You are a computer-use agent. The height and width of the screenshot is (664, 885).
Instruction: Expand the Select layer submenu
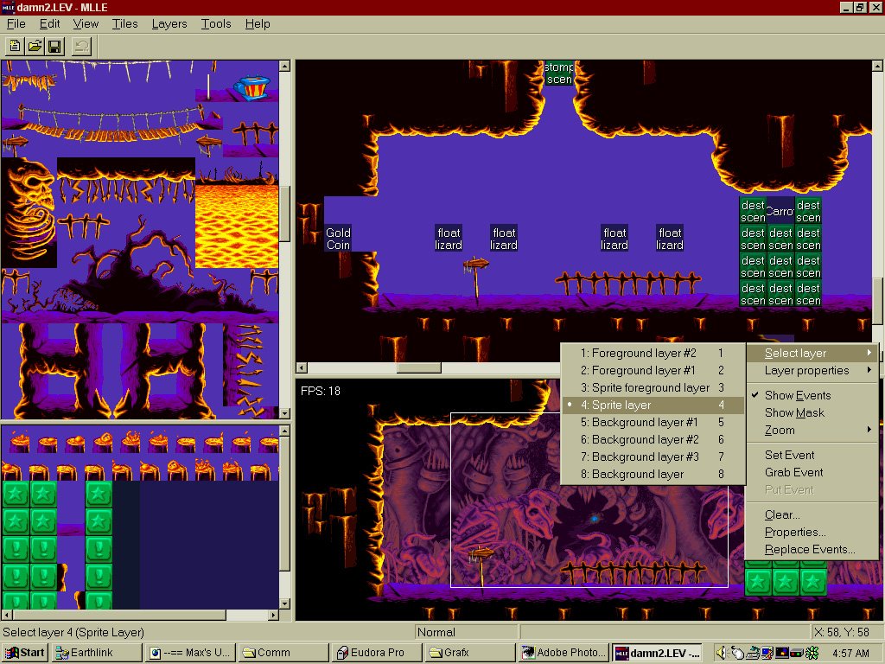(812, 353)
